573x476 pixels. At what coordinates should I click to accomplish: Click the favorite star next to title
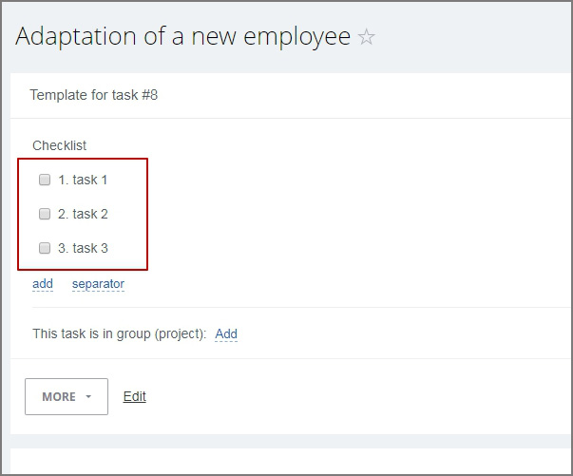(x=367, y=38)
